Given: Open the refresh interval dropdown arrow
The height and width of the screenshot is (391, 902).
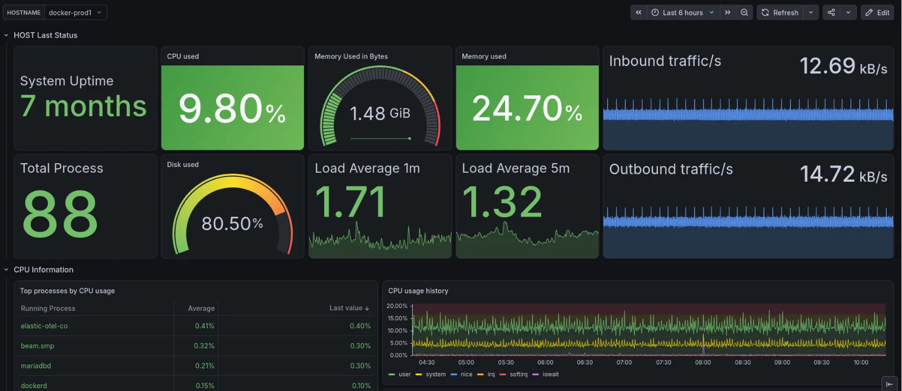Looking at the screenshot, I should [811, 12].
